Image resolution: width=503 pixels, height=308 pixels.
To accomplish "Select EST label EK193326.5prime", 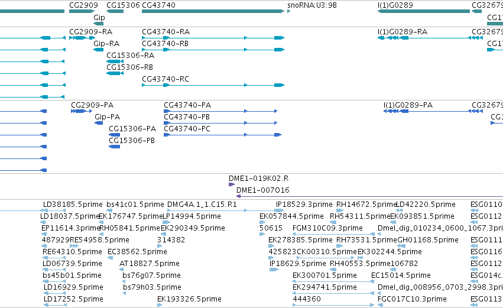I will click(x=189, y=300).
